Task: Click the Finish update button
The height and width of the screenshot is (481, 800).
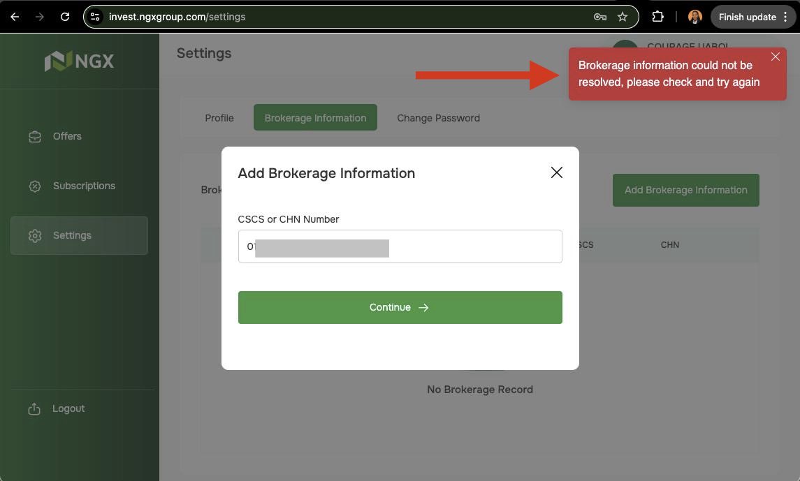Action: click(x=747, y=17)
